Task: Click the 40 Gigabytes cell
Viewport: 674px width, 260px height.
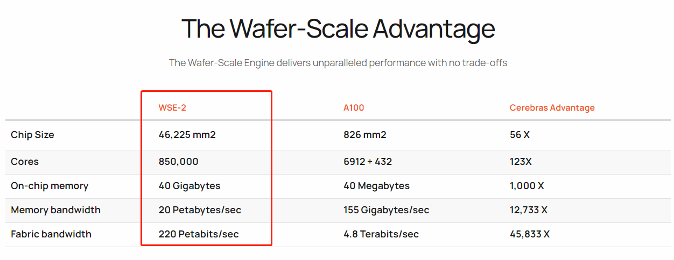Action: coord(189,186)
